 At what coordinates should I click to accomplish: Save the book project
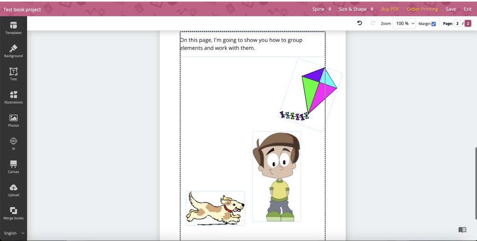point(450,9)
